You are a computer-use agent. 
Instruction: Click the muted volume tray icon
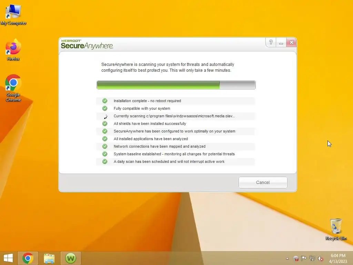[320, 258]
